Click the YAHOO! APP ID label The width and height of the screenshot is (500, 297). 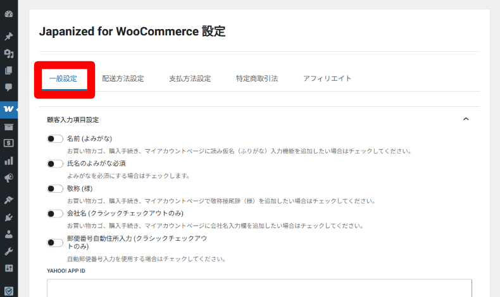coord(66,271)
